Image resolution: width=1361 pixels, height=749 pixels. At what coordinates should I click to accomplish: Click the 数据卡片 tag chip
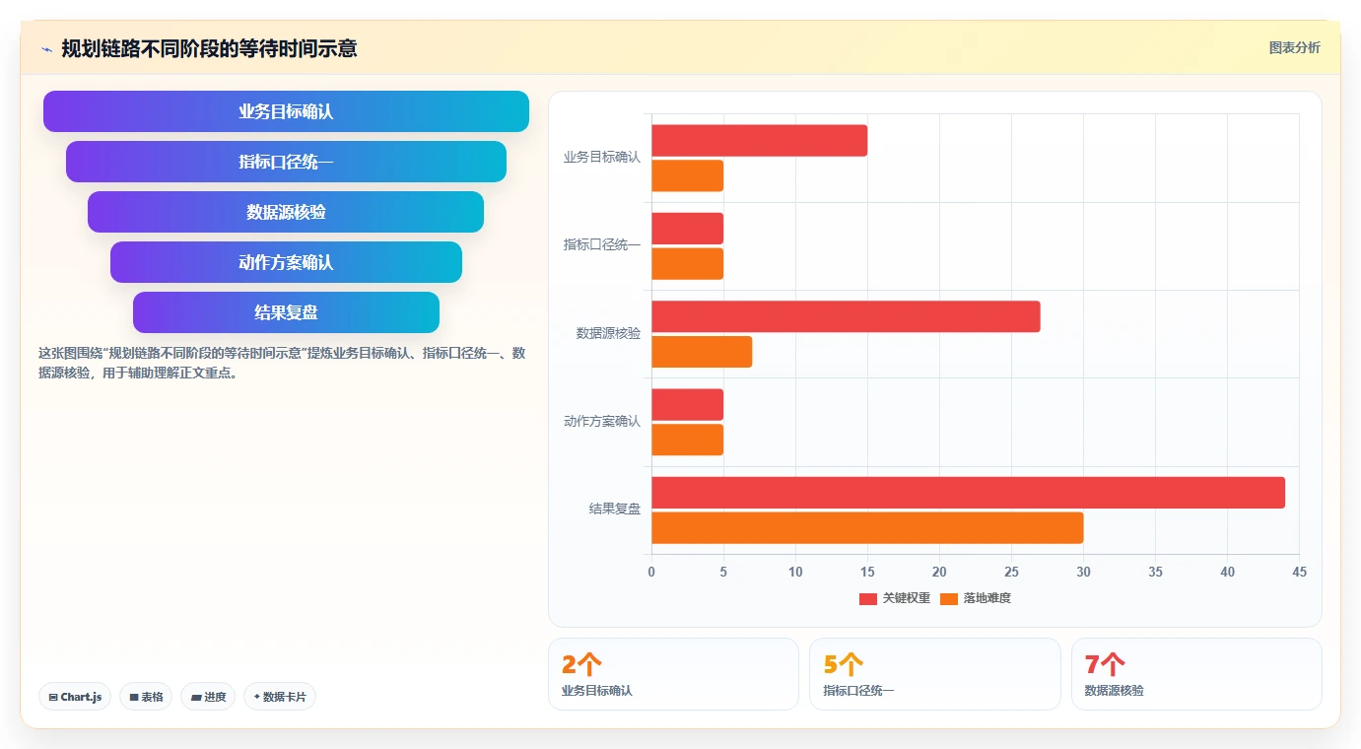(280, 697)
